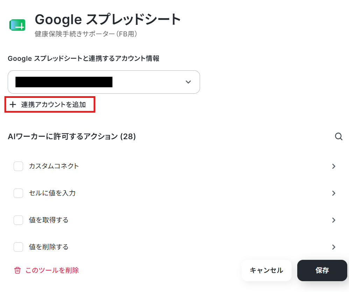Open the カスタムコネクト action item label

click(54, 166)
